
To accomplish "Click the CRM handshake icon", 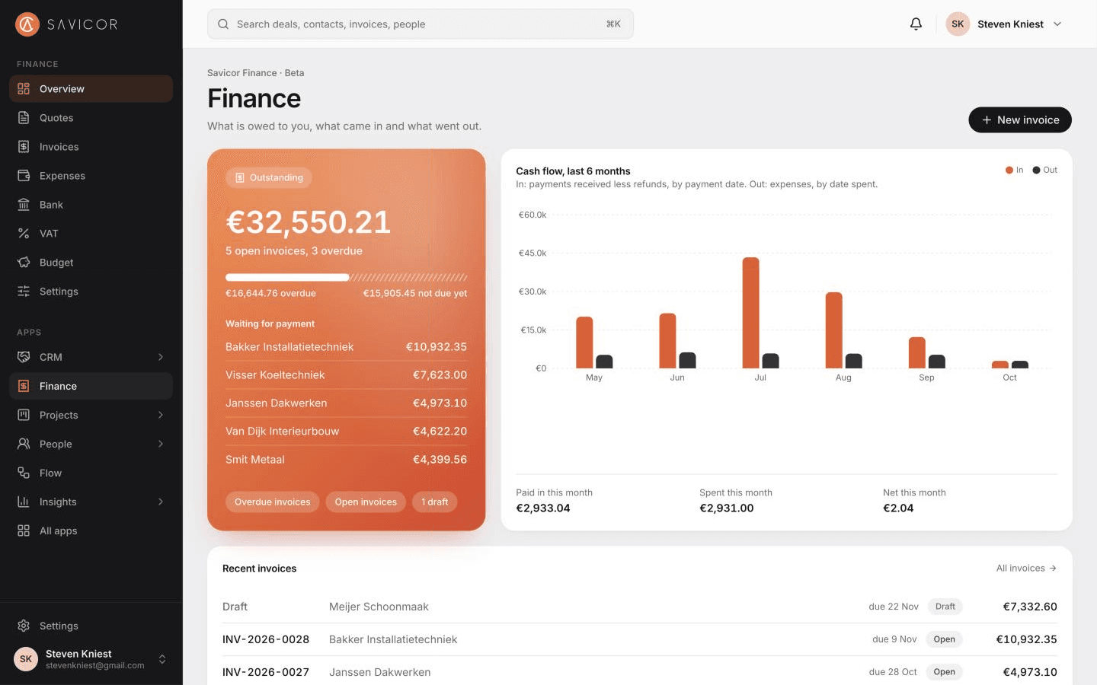I will 24,357.
